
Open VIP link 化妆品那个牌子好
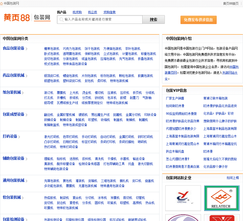[x=215, y=167]
